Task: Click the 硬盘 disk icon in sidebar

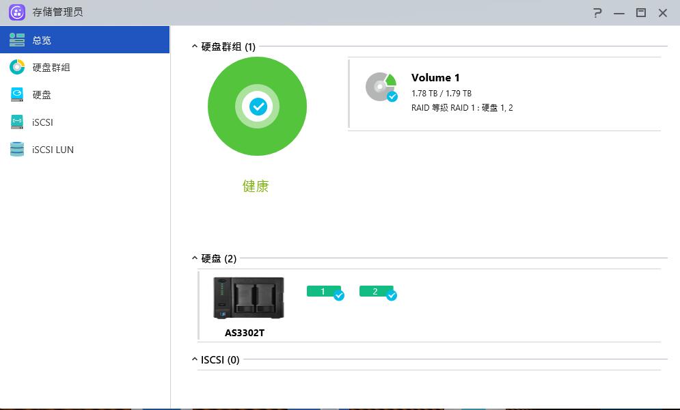Action: 16,94
